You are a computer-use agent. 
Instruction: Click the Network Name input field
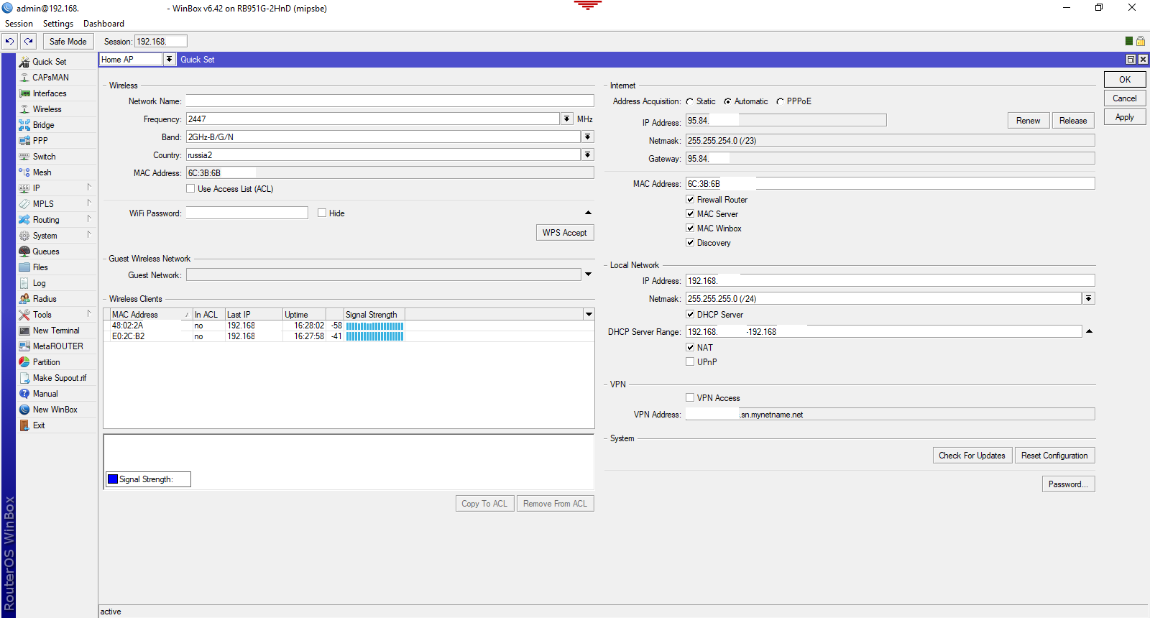(390, 101)
